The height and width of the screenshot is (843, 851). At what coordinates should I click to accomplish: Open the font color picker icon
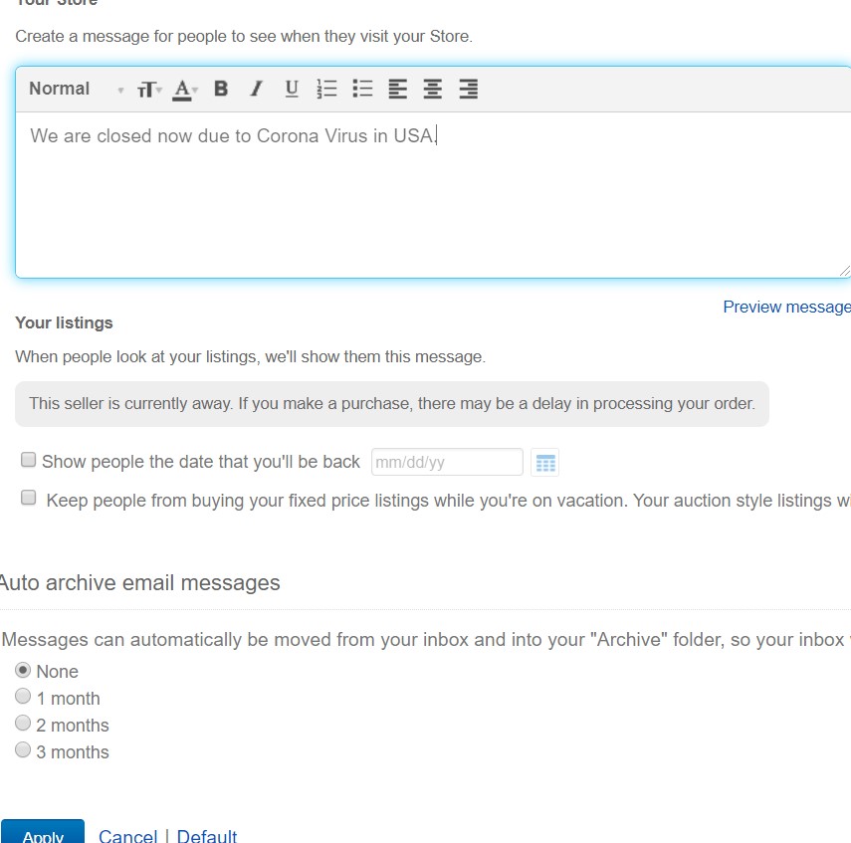coord(184,90)
